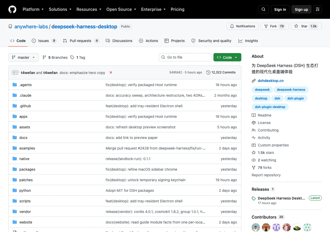Open the Issues tab
The image size is (330, 232).
coord(44,41)
